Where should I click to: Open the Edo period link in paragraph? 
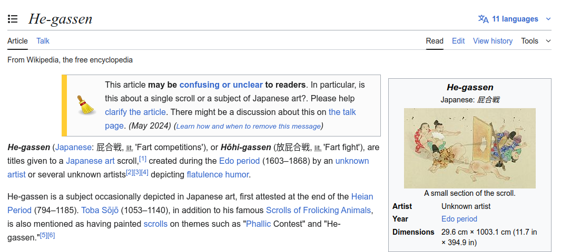239,161
